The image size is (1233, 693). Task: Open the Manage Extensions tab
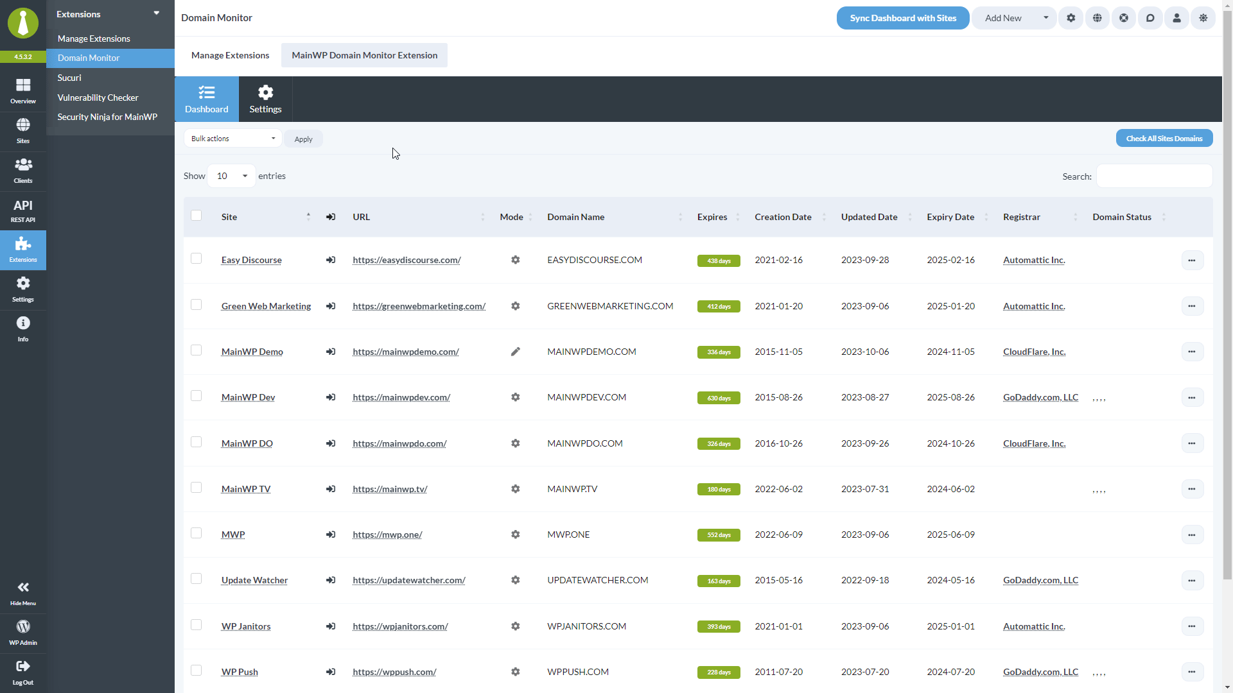230,55
